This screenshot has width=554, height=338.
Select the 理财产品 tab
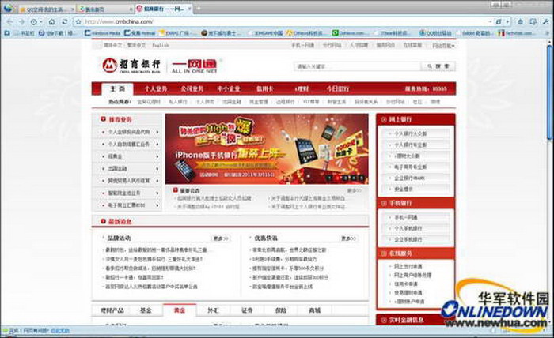(112, 310)
